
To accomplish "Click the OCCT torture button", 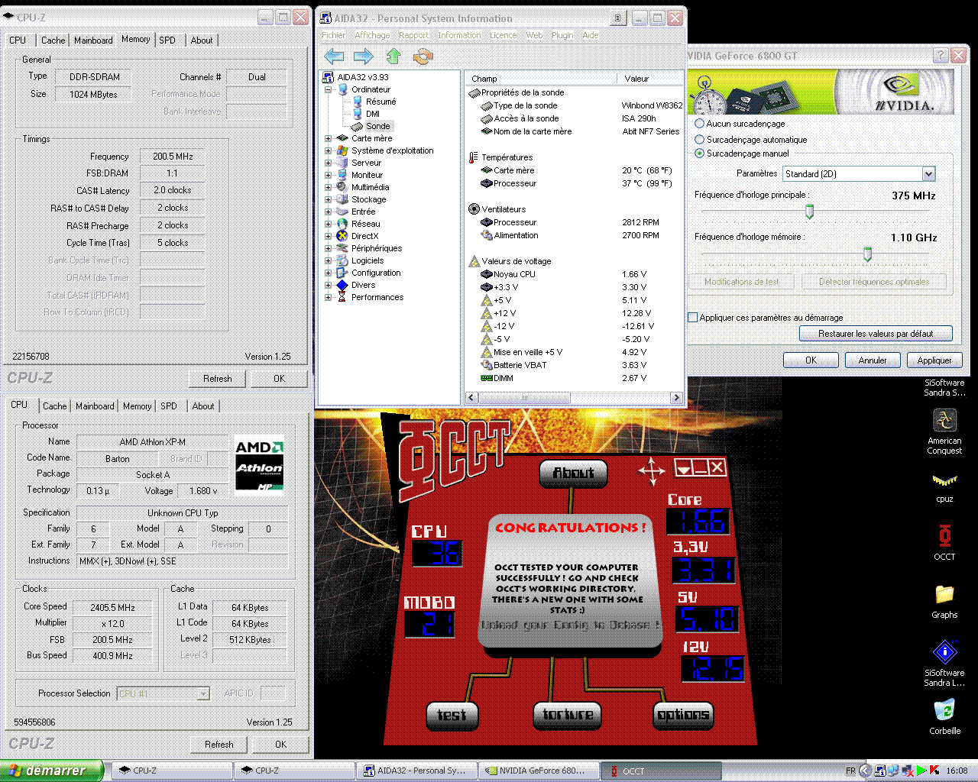I will point(567,715).
